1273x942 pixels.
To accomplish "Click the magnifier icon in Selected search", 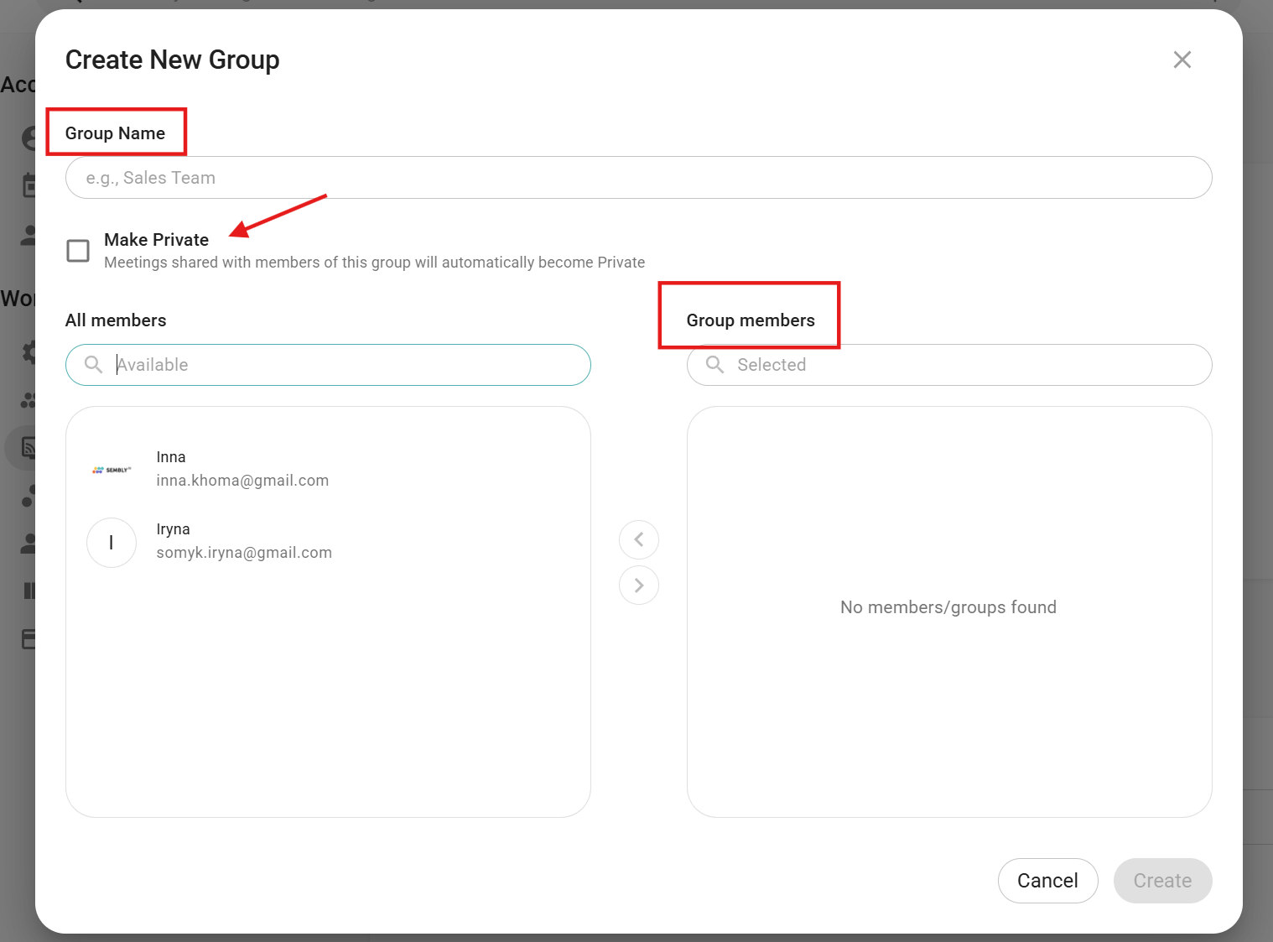I will (714, 365).
